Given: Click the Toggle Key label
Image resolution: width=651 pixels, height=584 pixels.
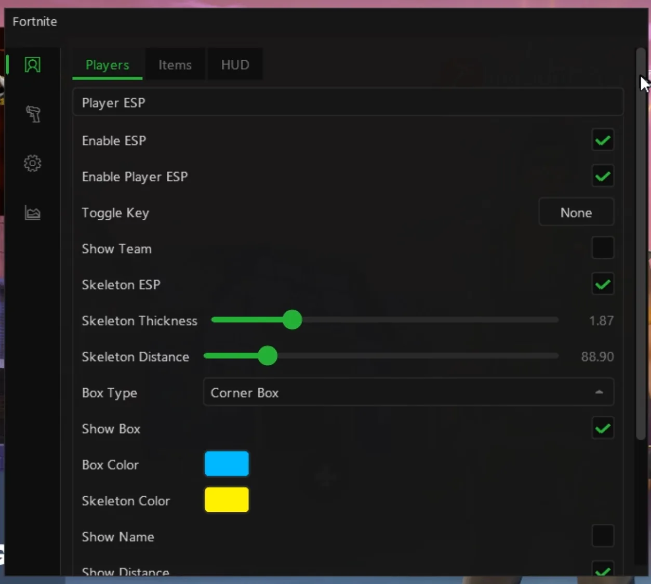Looking at the screenshot, I should pyautogui.click(x=115, y=213).
